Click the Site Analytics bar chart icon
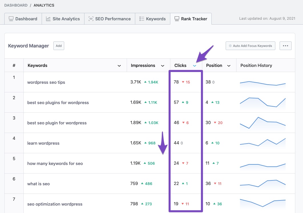 click(48, 19)
